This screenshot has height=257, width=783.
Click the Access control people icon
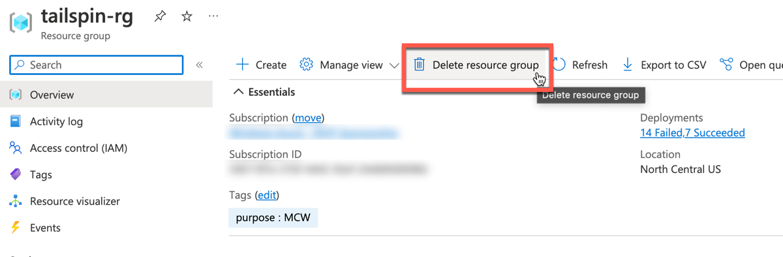click(16, 148)
